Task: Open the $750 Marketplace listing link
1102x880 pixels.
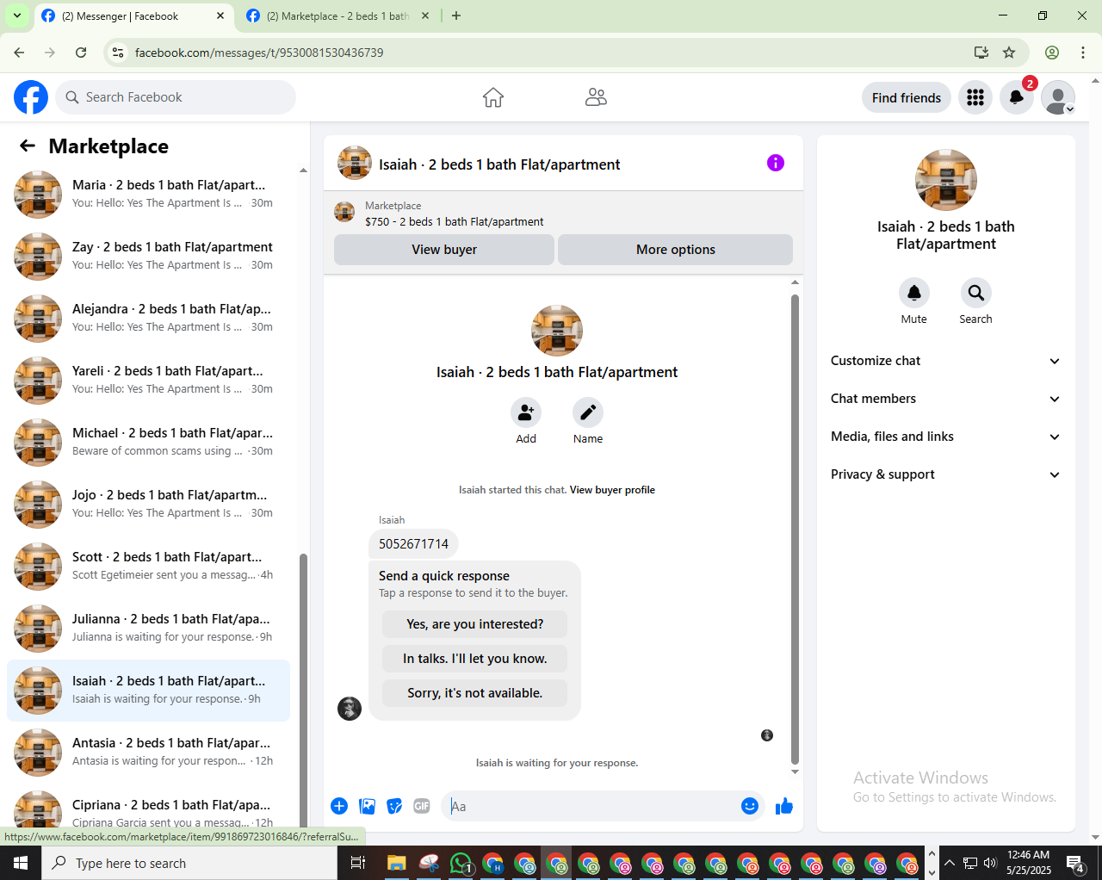Action: coord(454,221)
